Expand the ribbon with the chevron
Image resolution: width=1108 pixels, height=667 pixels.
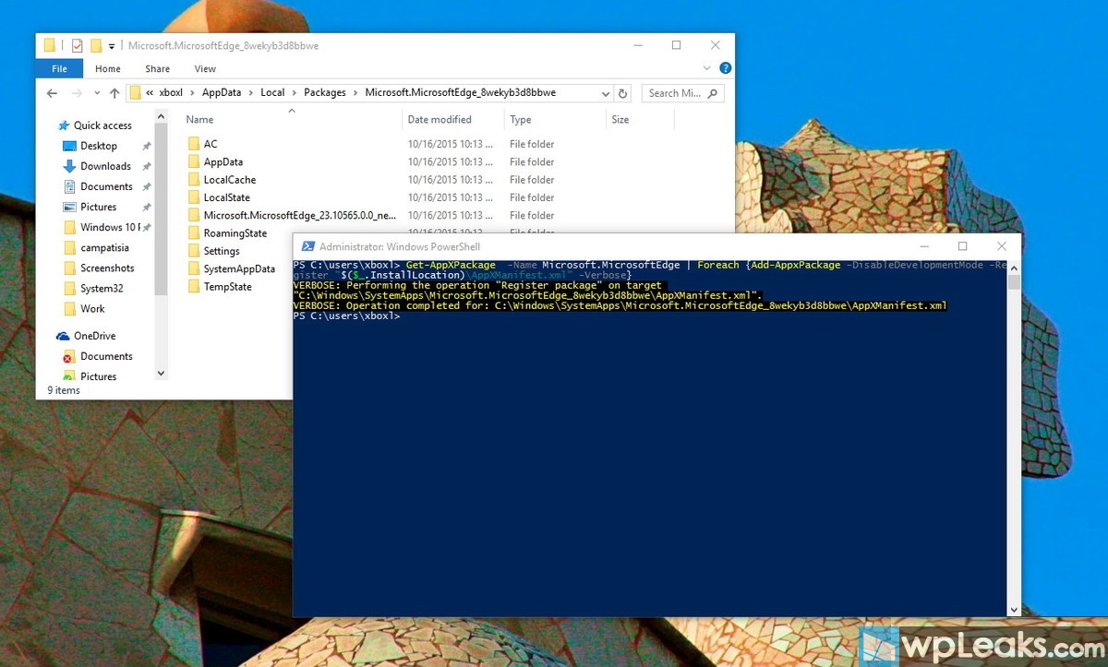[708, 68]
